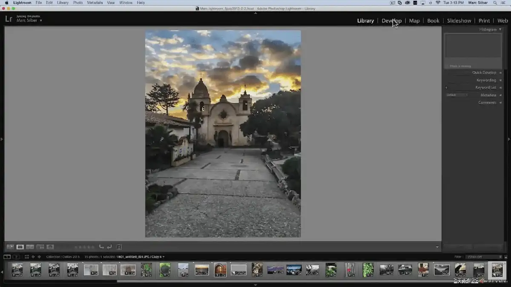Switch to the Develop module
The width and height of the screenshot is (511, 287).
[391, 21]
